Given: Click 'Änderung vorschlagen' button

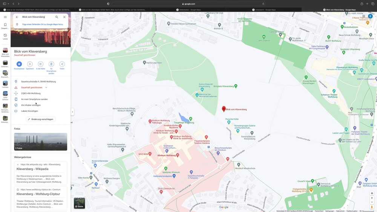Looking at the screenshot, I should [x=41, y=119].
